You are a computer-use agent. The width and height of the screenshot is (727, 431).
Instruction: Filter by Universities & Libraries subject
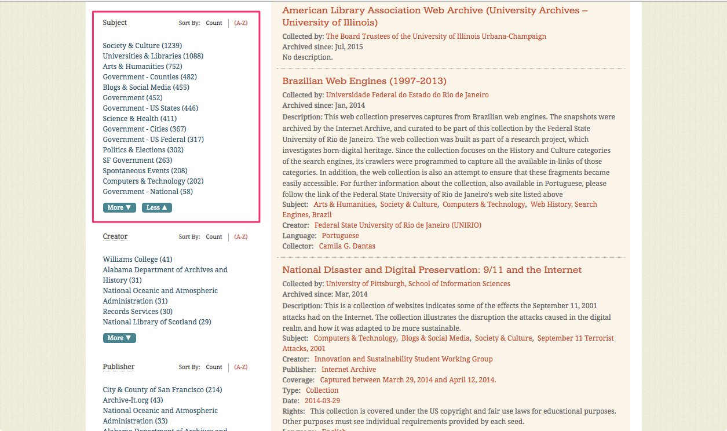[152, 56]
